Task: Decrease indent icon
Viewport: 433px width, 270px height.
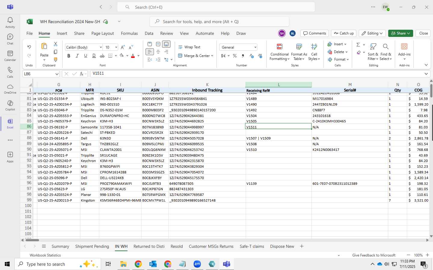Action: point(150,60)
